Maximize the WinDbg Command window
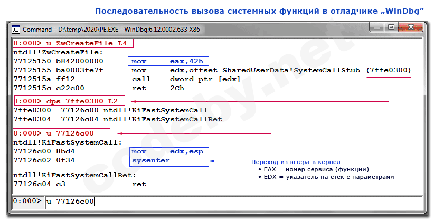The height and width of the screenshot is (221, 434). pos(391,27)
